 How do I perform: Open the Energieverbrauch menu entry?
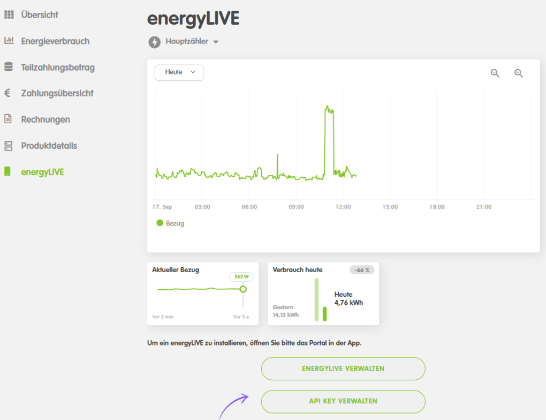point(55,41)
